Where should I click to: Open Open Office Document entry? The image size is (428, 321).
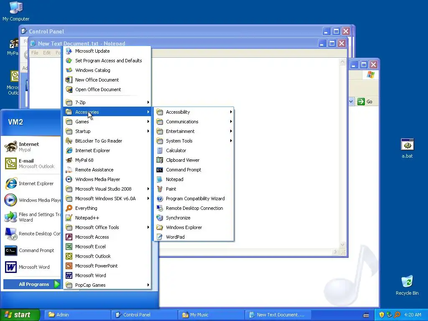tap(107, 89)
